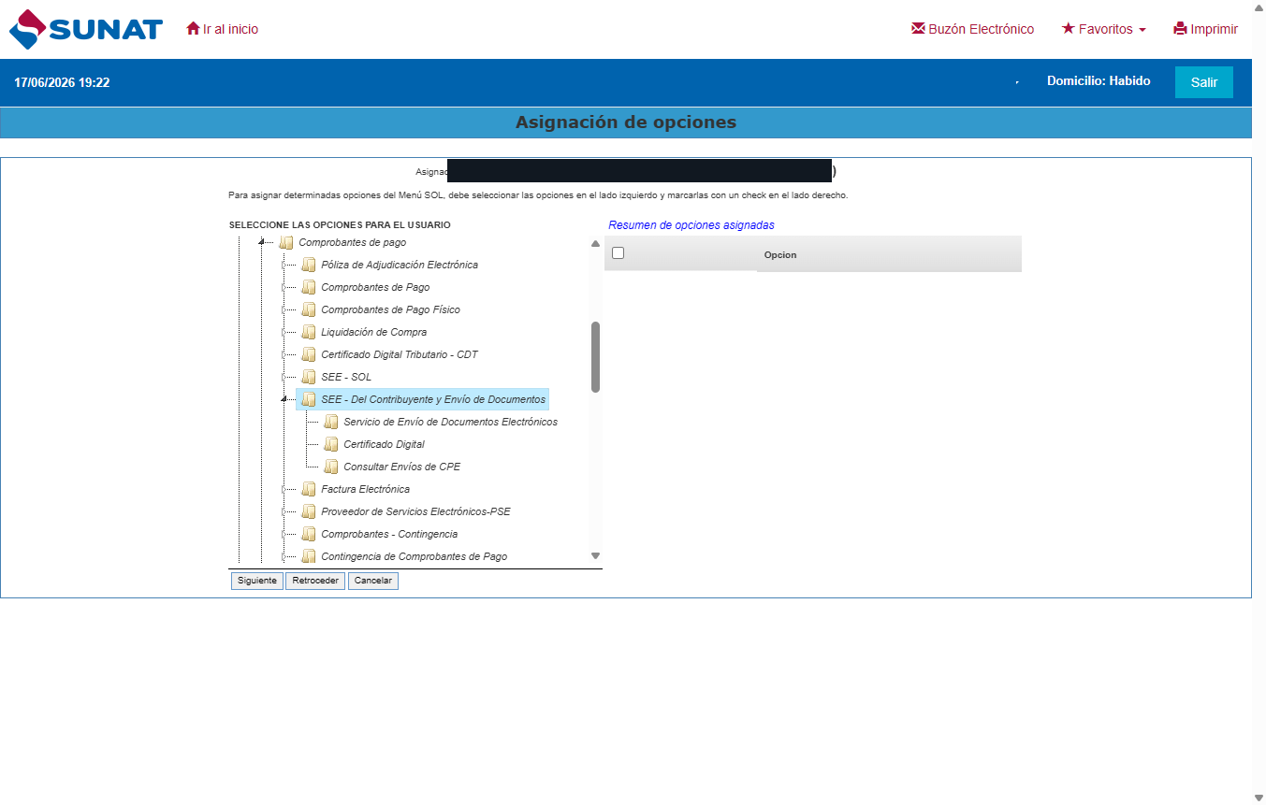
Task: Click the Siguiente button
Action: 257,581
